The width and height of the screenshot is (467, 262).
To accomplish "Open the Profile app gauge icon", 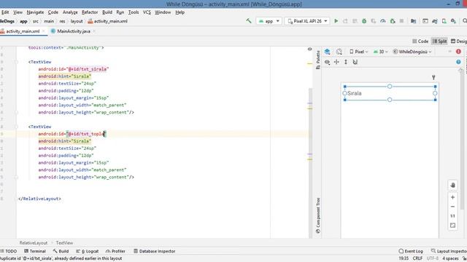I will (x=383, y=21).
